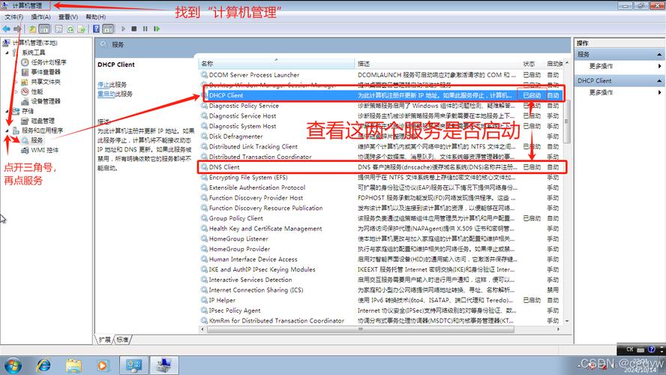Collapse the 存储 tree node
This screenshot has height=375, width=666.
coord(7,111)
